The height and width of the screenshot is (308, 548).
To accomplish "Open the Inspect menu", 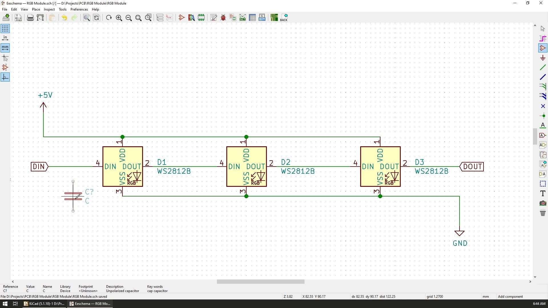I will tap(49, 9).
